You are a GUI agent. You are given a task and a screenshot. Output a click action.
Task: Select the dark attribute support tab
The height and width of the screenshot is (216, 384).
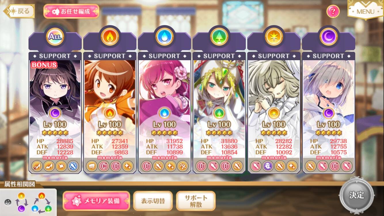328,37
